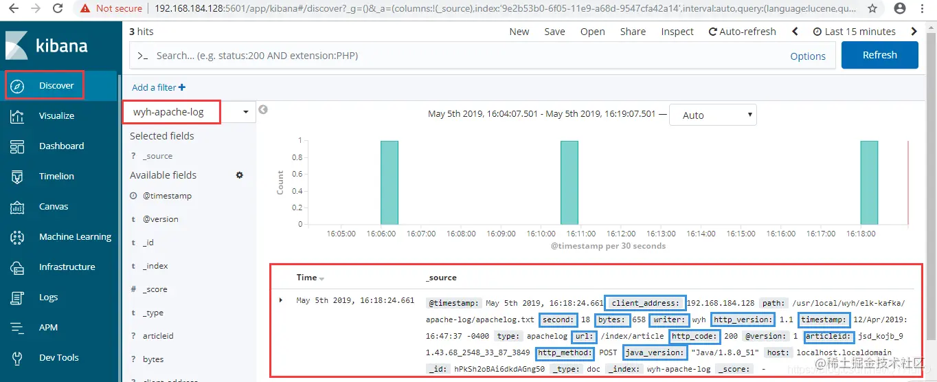Select the _type available field
The image size is (937, 382).
(x=153, y=313)
